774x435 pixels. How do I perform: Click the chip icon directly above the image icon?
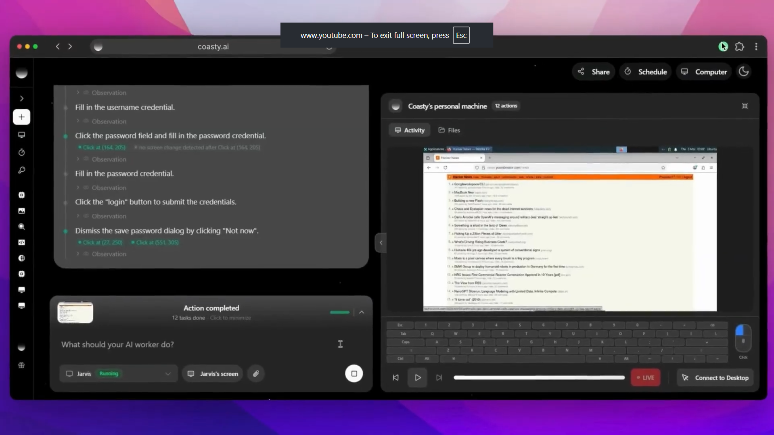click(x=21, y=195)
